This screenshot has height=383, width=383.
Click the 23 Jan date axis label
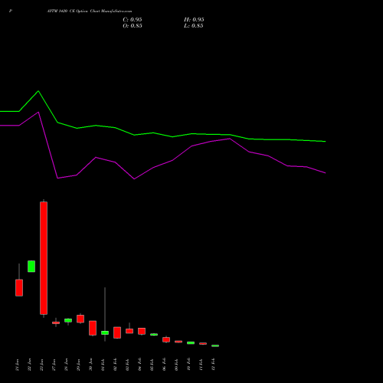(x=42, y=365)
